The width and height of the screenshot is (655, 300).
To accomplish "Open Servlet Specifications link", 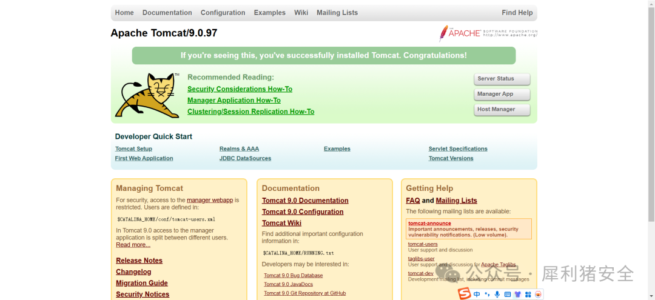I will (458, 148).
